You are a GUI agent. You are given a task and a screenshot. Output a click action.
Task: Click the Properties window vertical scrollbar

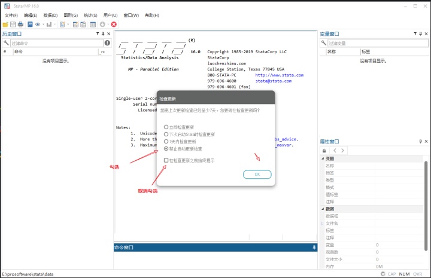426,206
